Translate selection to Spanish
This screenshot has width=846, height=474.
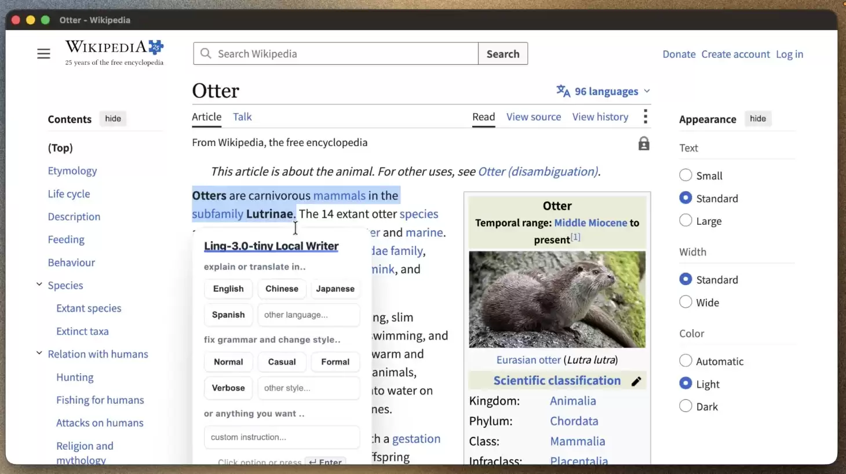tap(228, 315)
